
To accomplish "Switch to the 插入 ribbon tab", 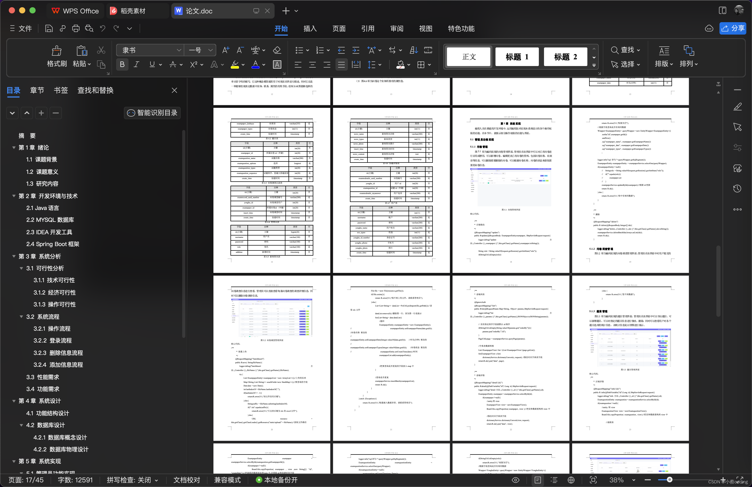I will click(x=310, y=29).
